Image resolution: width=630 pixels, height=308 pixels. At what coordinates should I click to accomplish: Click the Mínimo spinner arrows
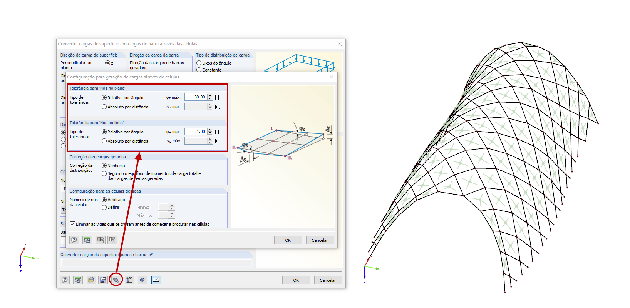click(172, 207)
